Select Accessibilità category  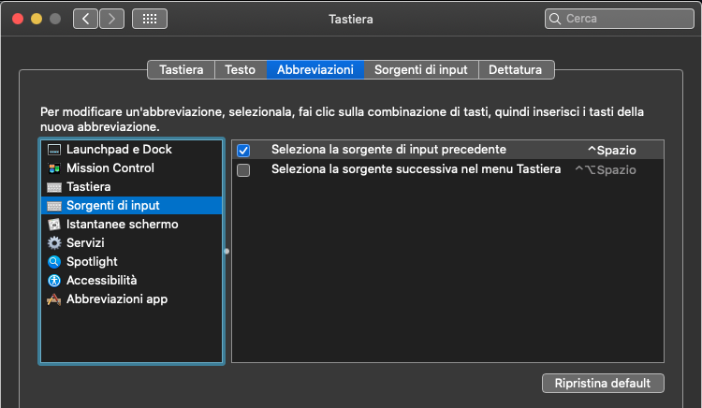[132, 281]
